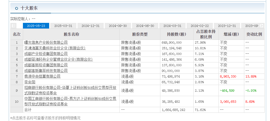Click the red change ratio 8.69%

tap(250, 101)
